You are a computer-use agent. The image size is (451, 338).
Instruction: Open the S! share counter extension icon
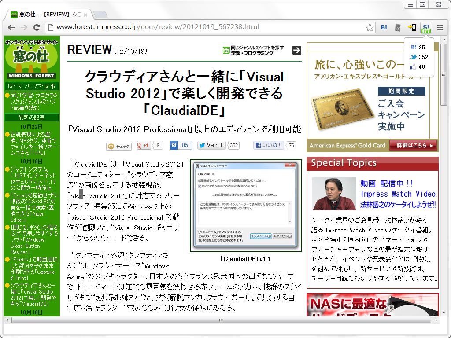coord(426,27)
